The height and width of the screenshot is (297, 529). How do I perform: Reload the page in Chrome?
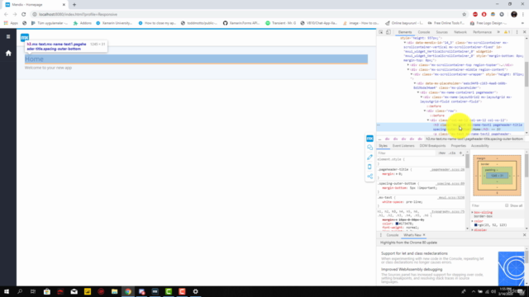pos(24,14)
